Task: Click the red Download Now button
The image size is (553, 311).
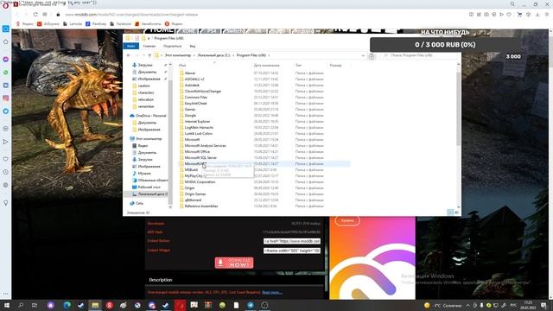Action: 234,263
